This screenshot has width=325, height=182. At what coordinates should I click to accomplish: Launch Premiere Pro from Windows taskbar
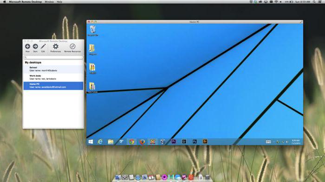point(174,141)
